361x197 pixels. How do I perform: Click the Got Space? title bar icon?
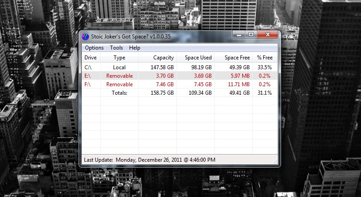click(85, 36)
